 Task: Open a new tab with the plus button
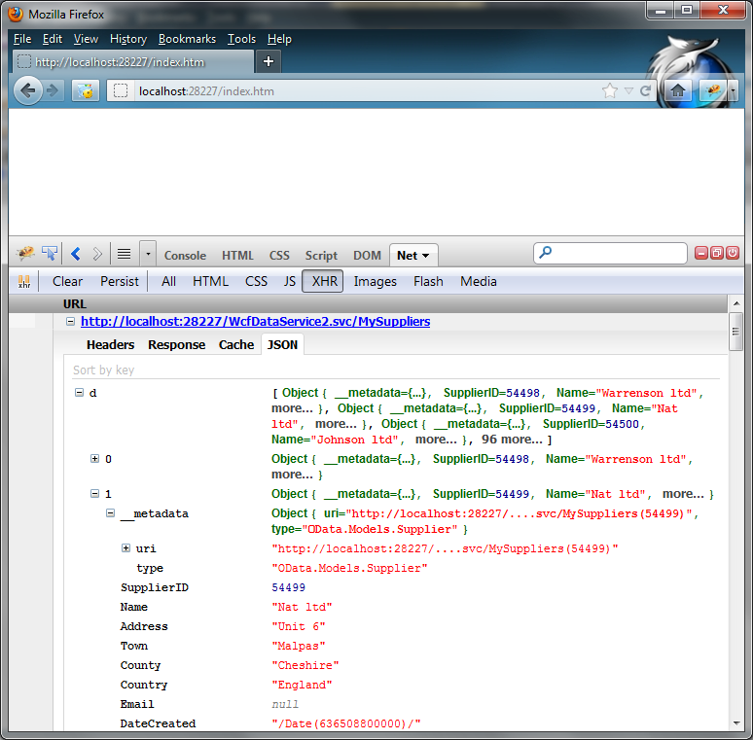click(x=269, y=61)
